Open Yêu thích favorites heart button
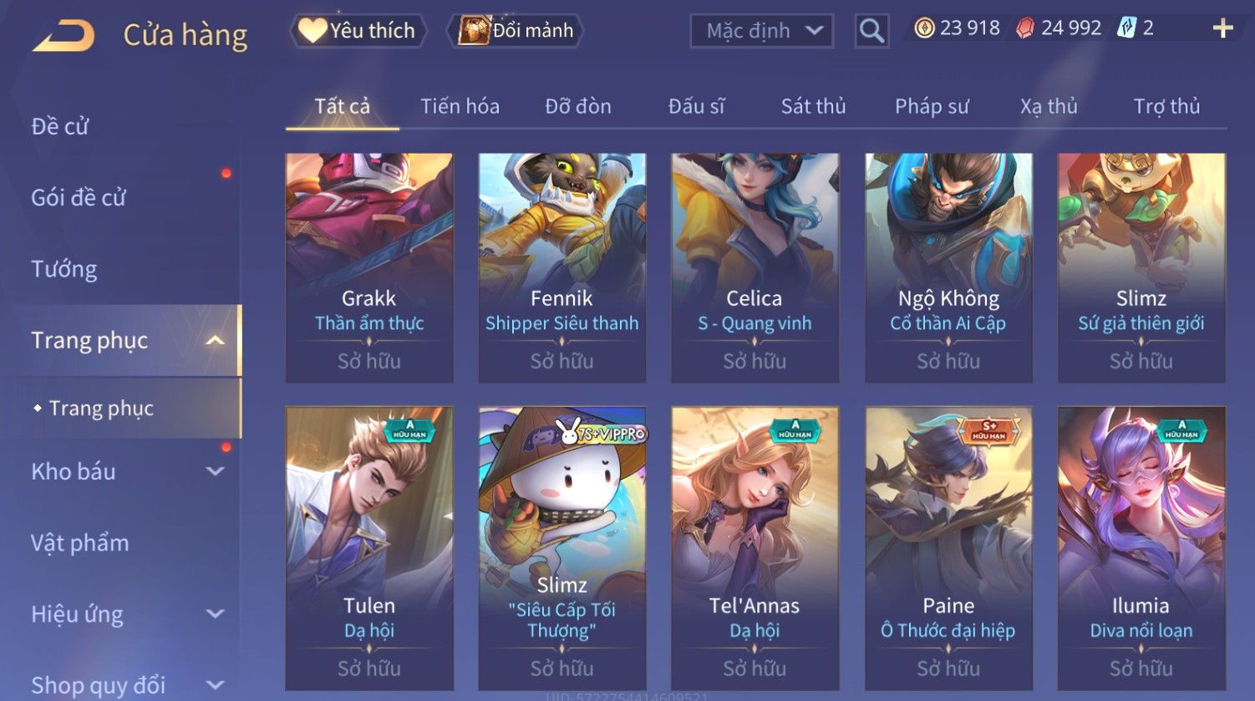This screenshot has width=1255, height=701. coord(358,31)
